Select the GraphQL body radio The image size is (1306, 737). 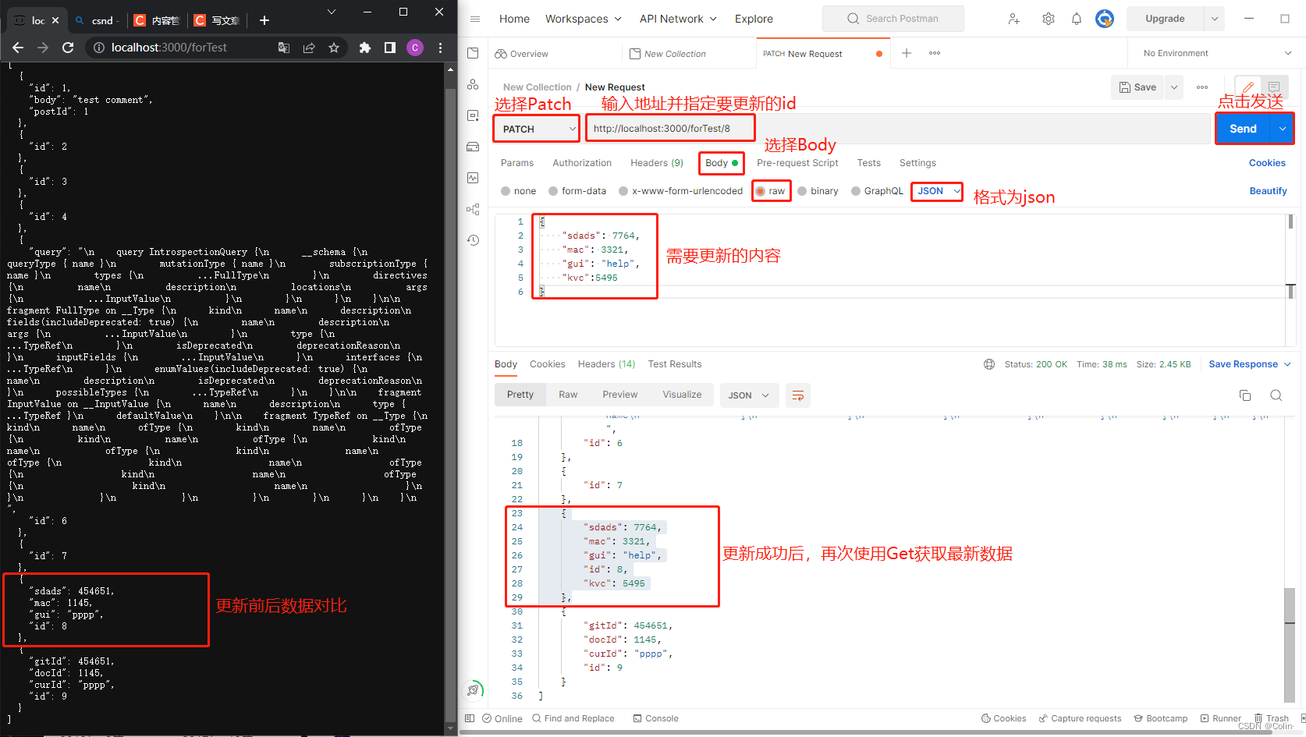856,191
